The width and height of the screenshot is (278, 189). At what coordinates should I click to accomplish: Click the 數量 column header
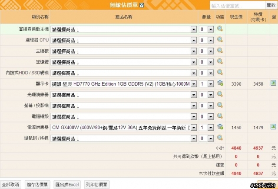tap(207, 17)
